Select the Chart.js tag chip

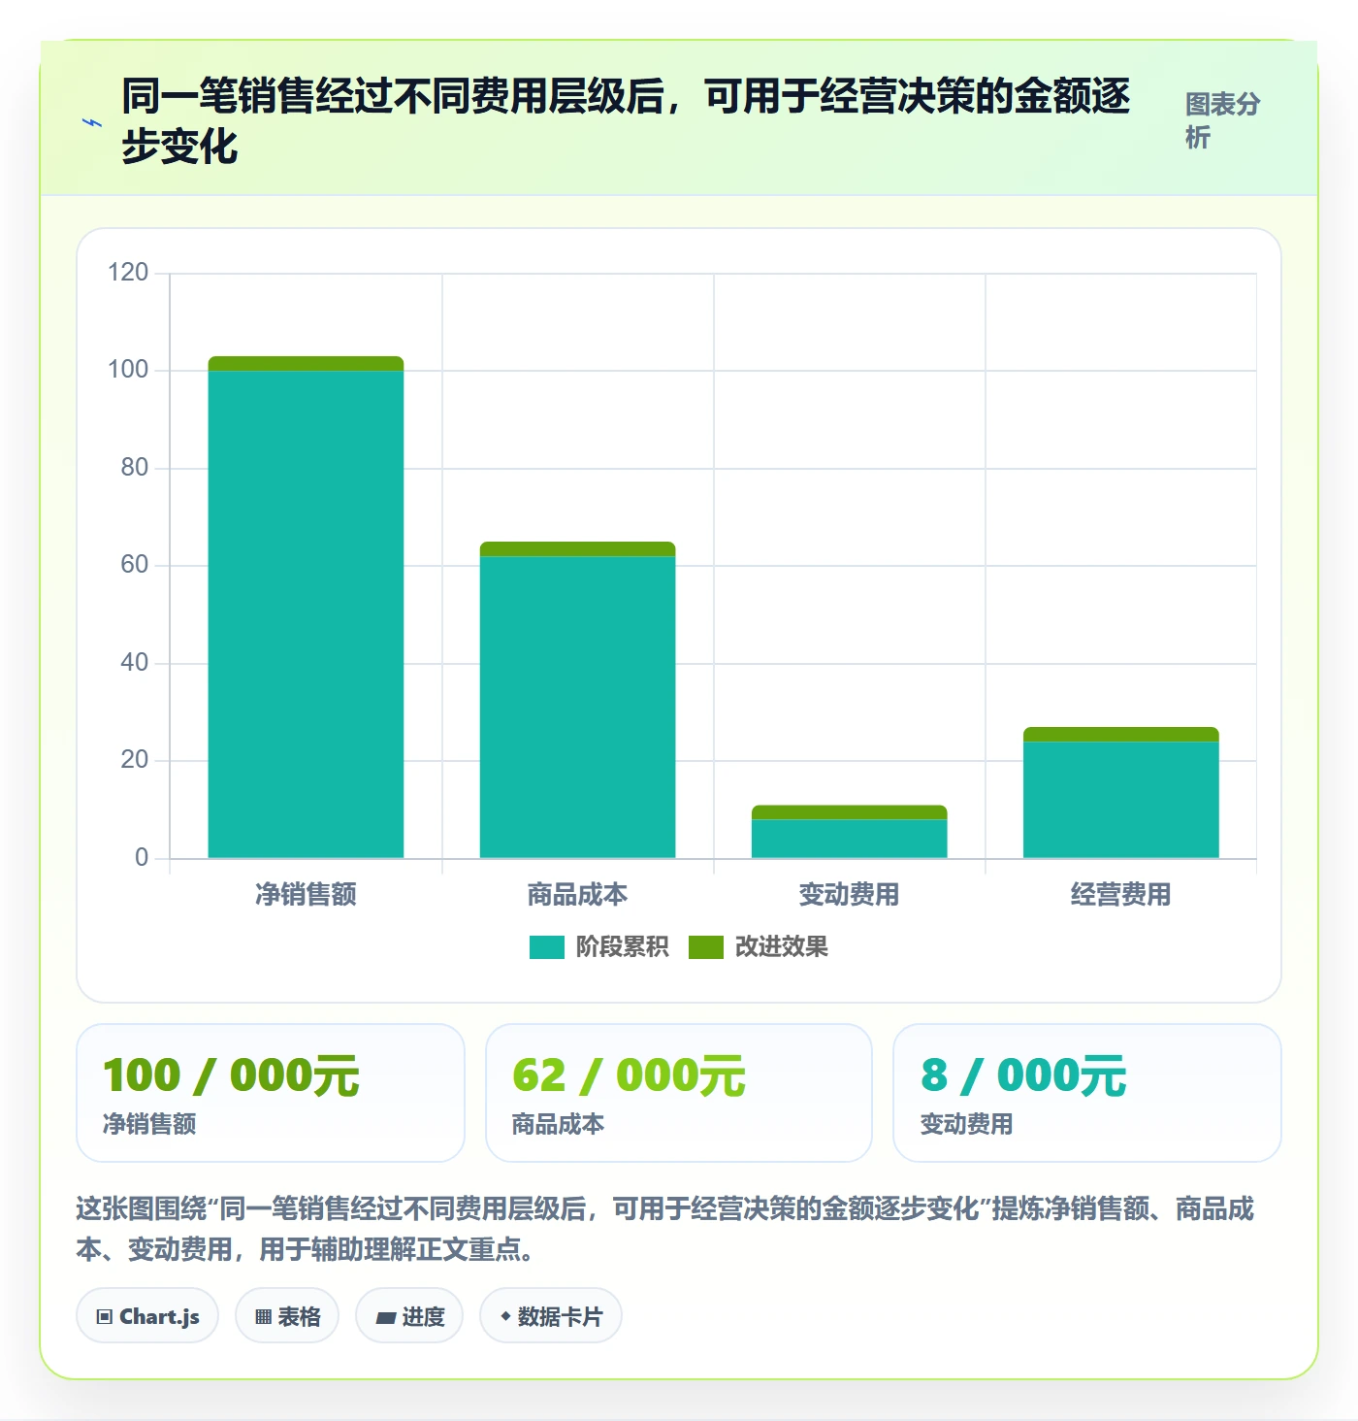click(x=147, y=1316)
